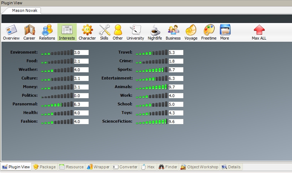Click the Money interest bar
This screenshot has height=173, width=292.
[57, 87]
